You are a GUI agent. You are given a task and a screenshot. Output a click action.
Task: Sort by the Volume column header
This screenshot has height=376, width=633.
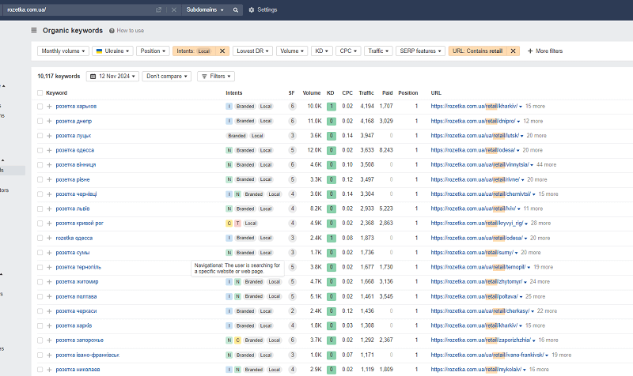point(312,93)
